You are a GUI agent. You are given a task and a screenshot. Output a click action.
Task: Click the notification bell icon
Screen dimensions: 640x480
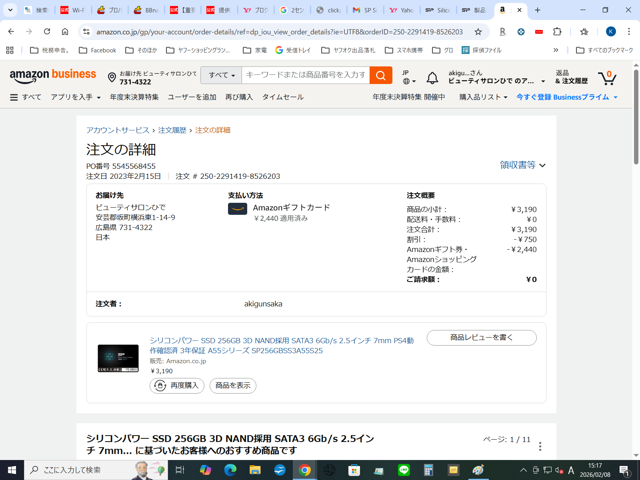[x=432, y=78]
